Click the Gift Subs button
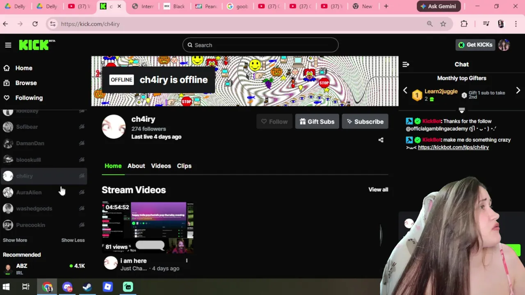Image resolution: width=525 pixels, height=295 pixels. click(x=317, y=122)
